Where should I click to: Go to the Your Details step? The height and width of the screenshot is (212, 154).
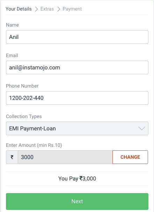click(x=19, y=9)
